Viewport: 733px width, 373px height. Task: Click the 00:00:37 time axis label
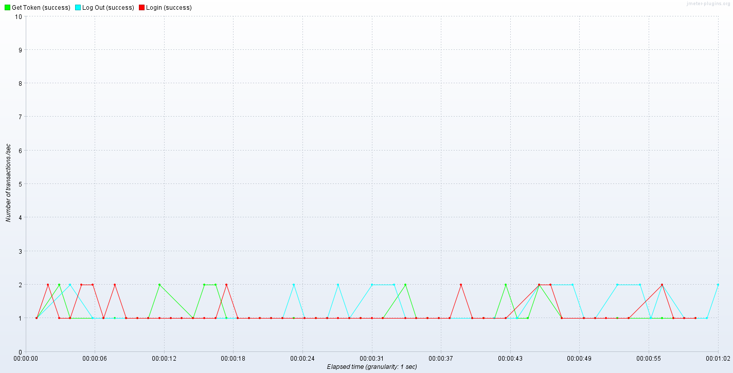click(441, 358)
